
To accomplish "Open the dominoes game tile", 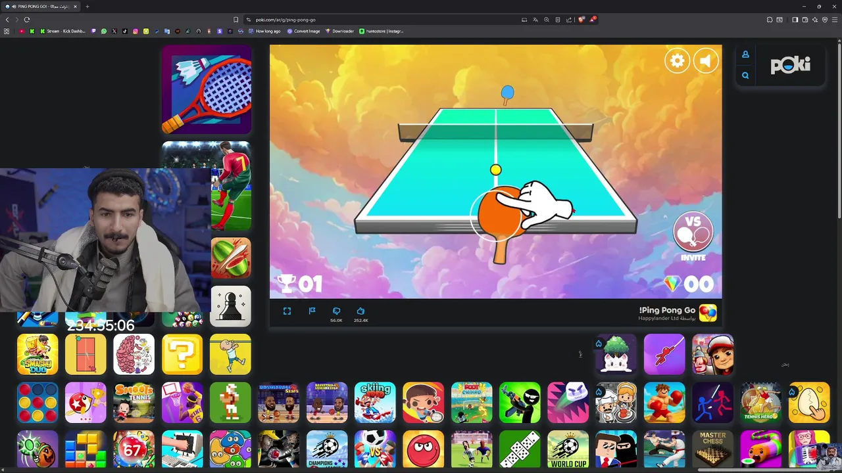I will tap(520, 450).
